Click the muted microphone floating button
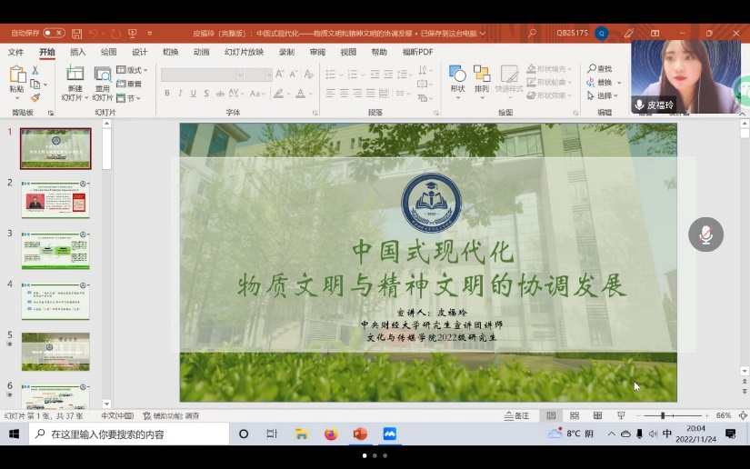750x469 pixels. point(705,234)
